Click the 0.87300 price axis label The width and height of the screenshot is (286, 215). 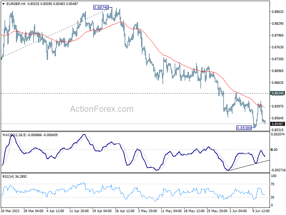[x=278, y=59]
